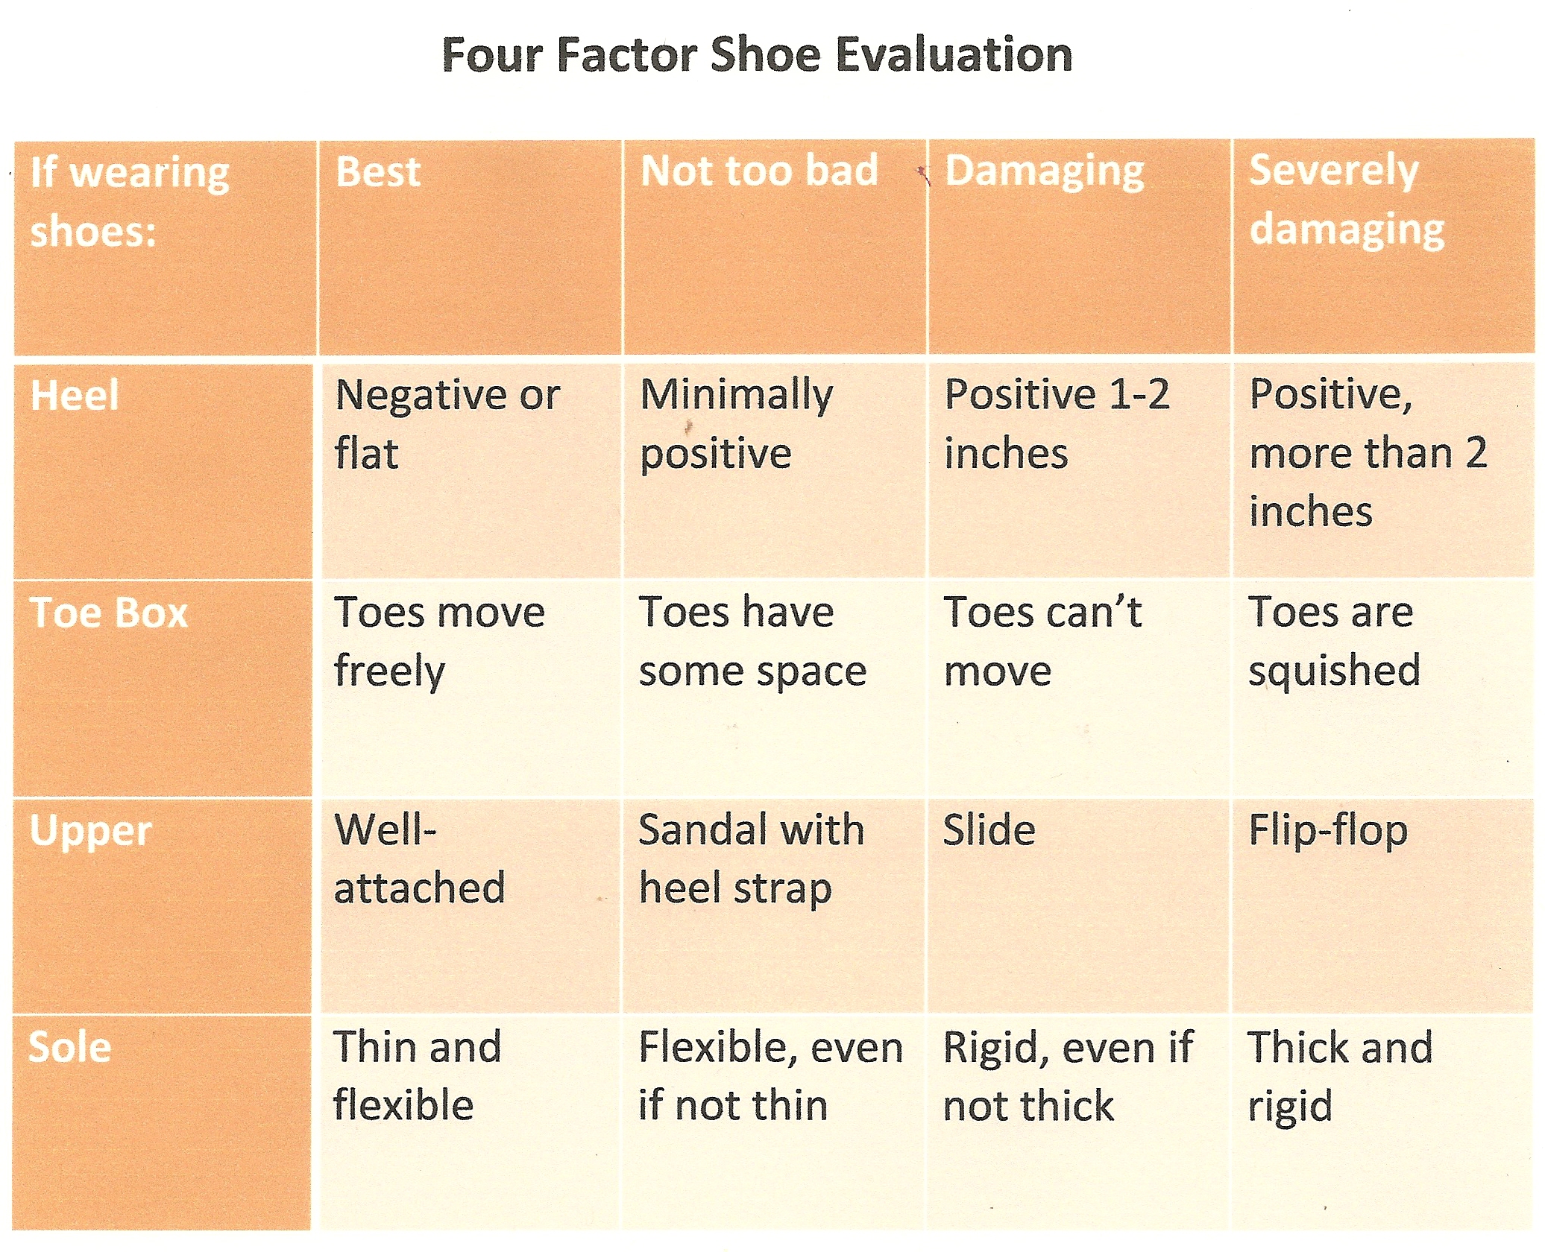Select the 'Toes move freely' cell
This screenshot has height=1252, width=1545.
click(440, 641)
